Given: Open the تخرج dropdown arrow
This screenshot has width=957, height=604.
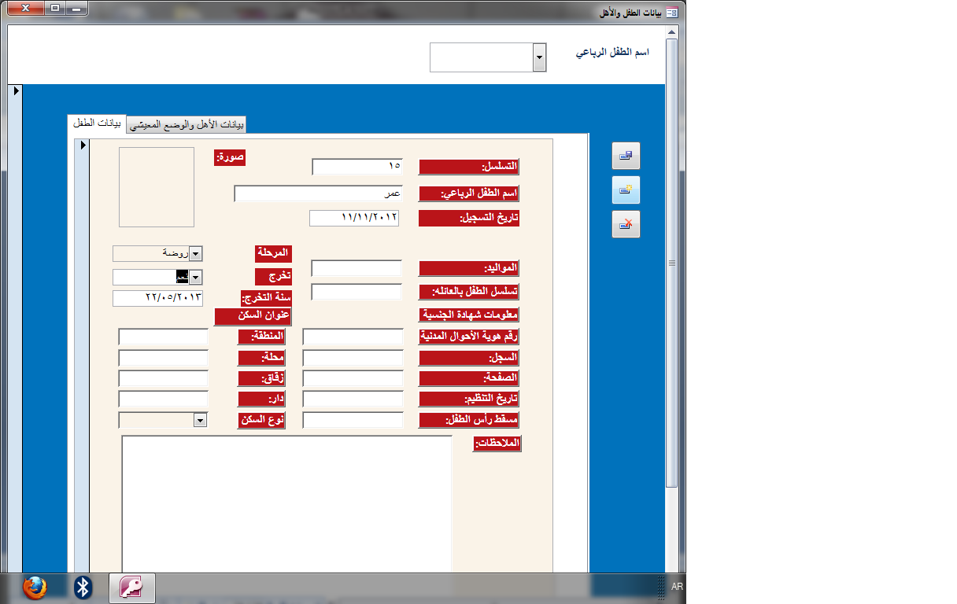Looking at the screenshot, I should (x=196, y=277).
